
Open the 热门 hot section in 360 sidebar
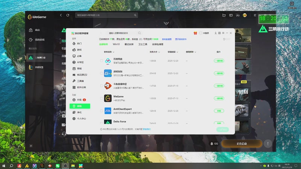pyautogui.click(x=77, y=44)
